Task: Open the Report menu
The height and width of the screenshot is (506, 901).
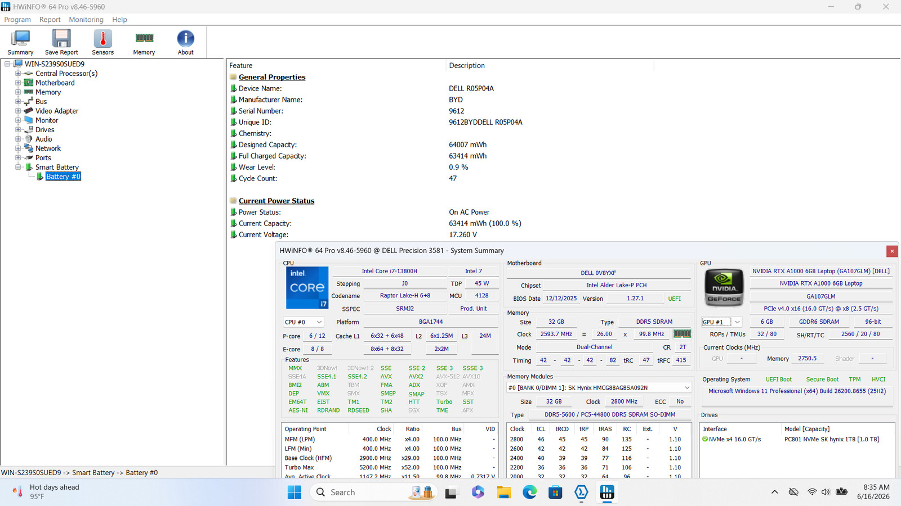Action: pos(50,20)
